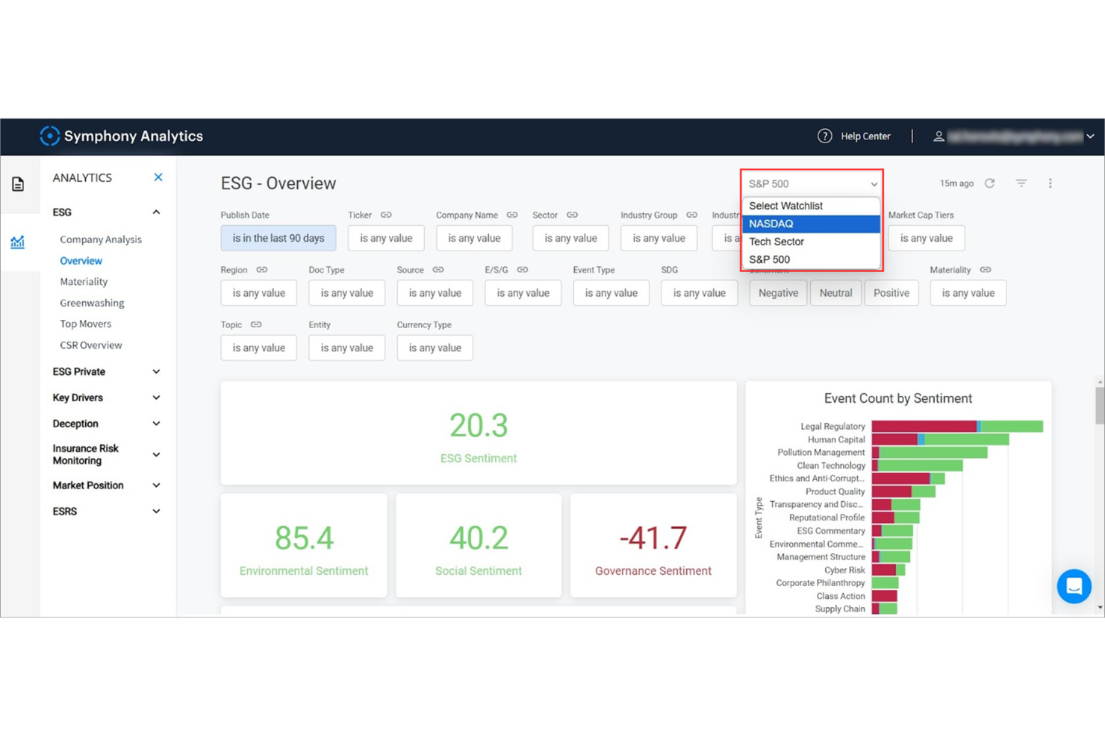Click the link icon beside Materiality
This screenshot has width=1105, height=736.
[x=986, y=270]
